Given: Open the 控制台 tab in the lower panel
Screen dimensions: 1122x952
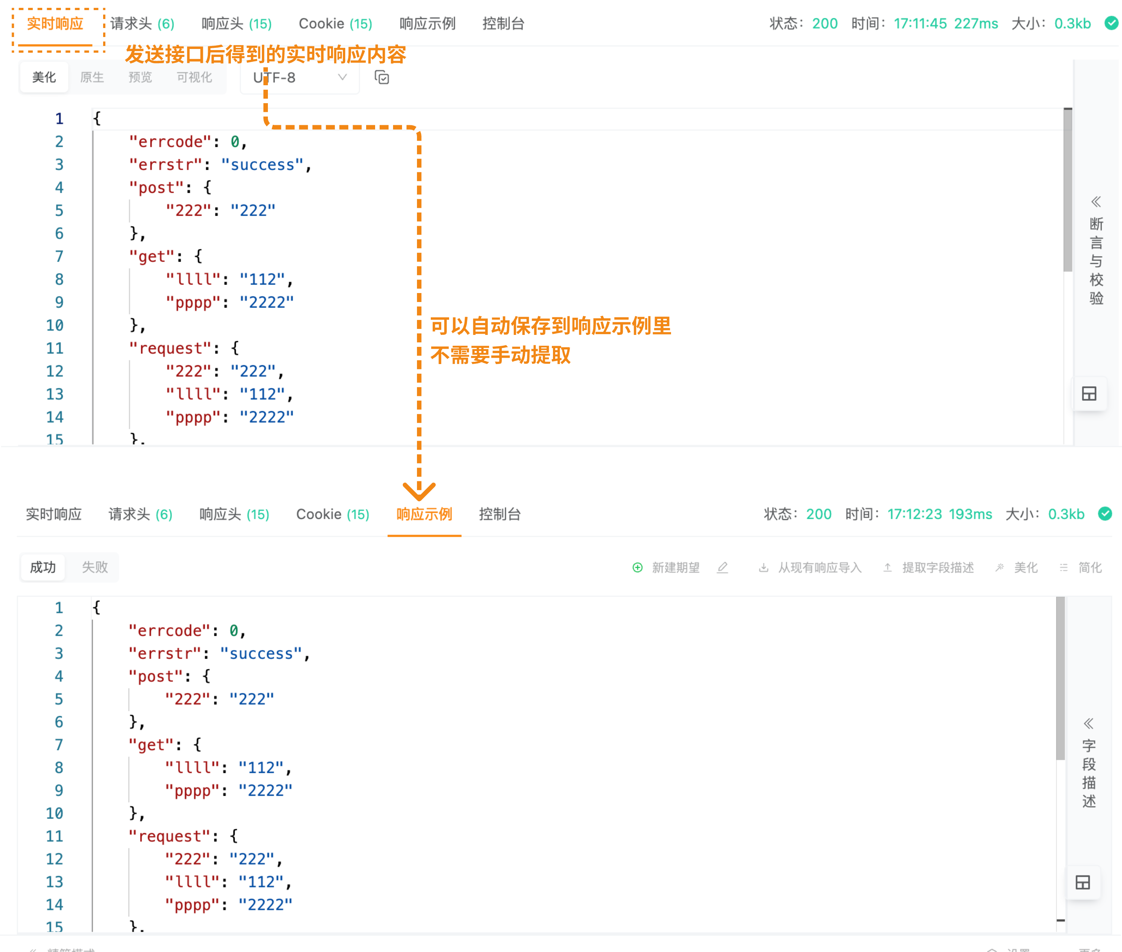Looking at the screenshot, I should tap(500, 514).
